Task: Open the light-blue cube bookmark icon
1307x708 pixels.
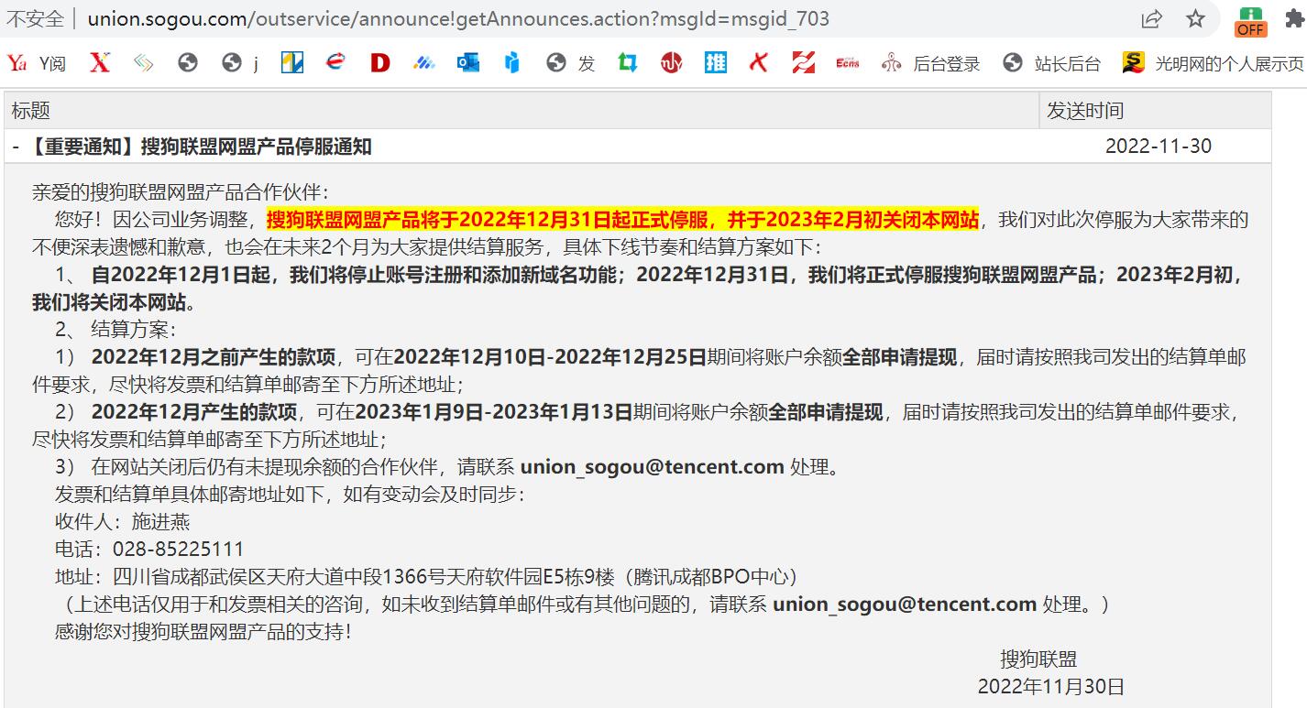Action: [512, 63]
